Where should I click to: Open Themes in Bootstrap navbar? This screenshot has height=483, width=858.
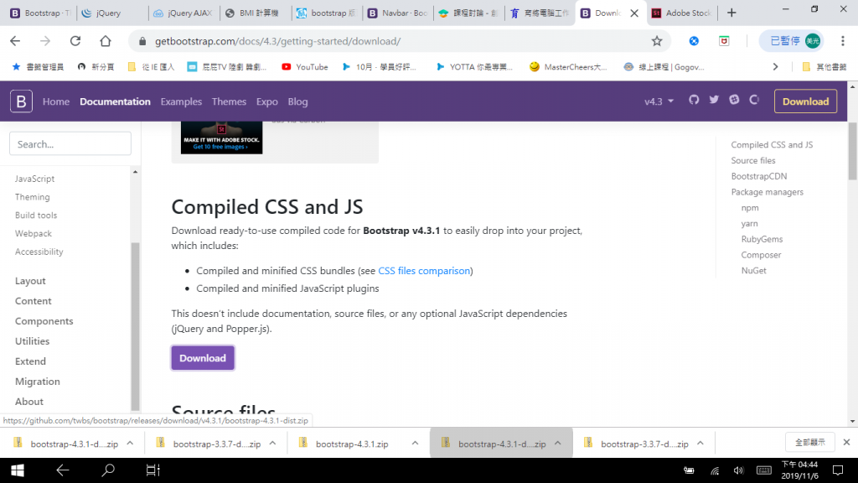(x=229, y=101)
